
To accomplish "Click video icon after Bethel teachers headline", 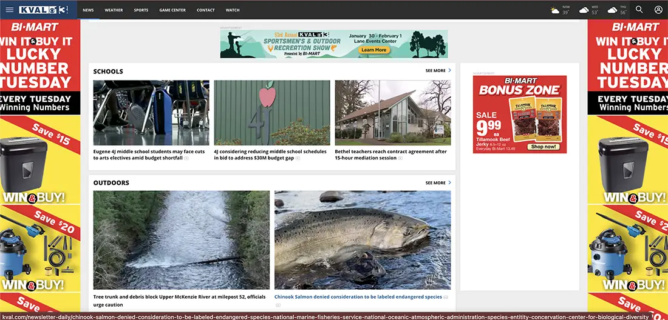I will 400,158.
